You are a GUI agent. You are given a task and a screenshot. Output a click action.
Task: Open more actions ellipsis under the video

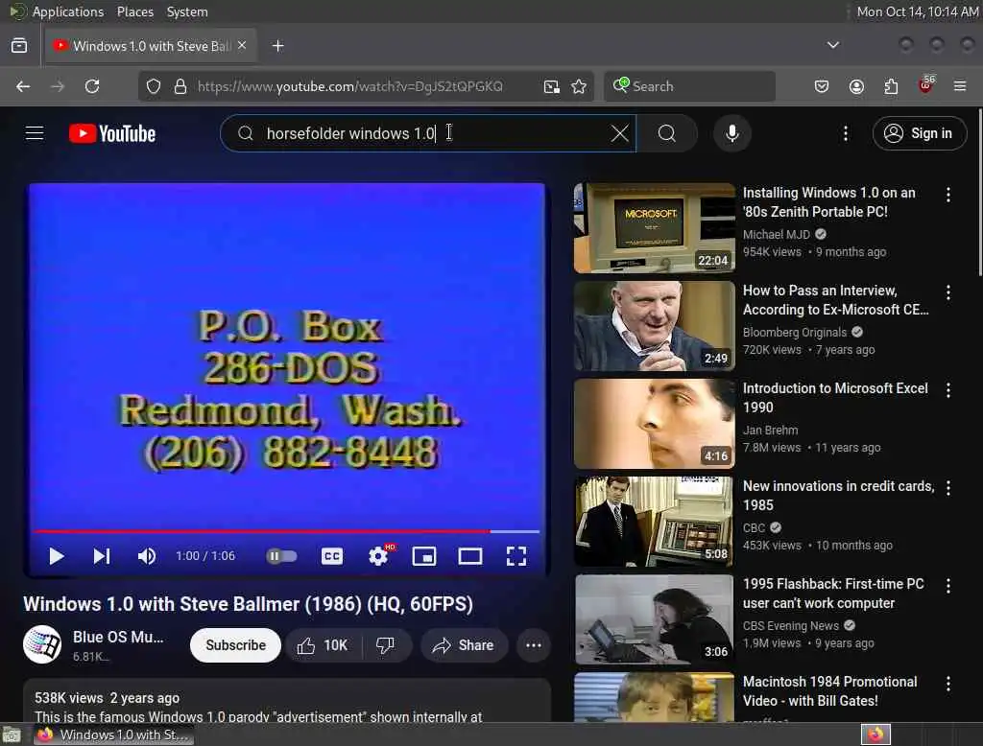[x=534, y=645]
